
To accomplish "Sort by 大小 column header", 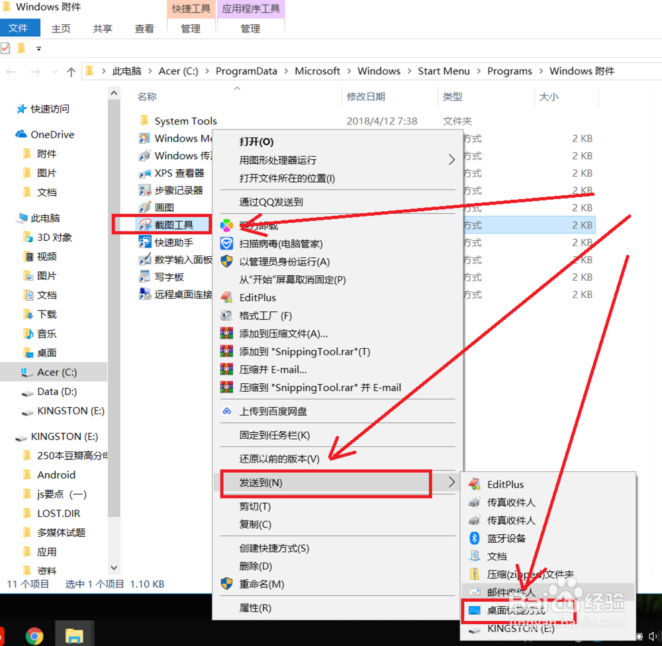I will [548, 97].
